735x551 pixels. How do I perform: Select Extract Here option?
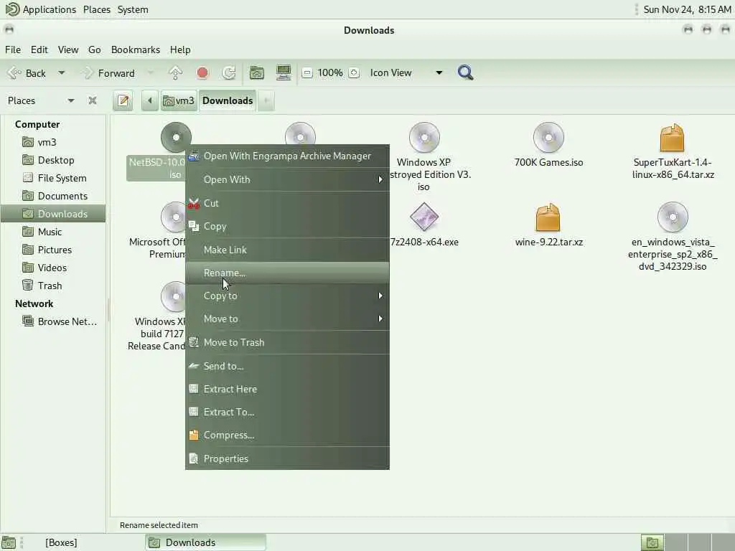(287, 389)
